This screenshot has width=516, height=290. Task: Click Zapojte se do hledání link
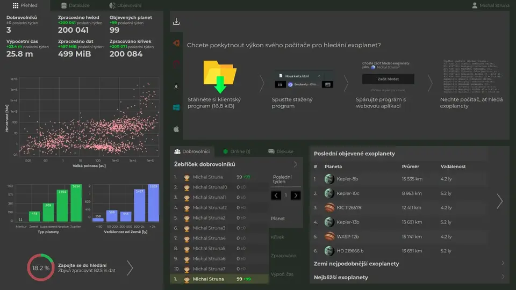click(x=82, y=265)
